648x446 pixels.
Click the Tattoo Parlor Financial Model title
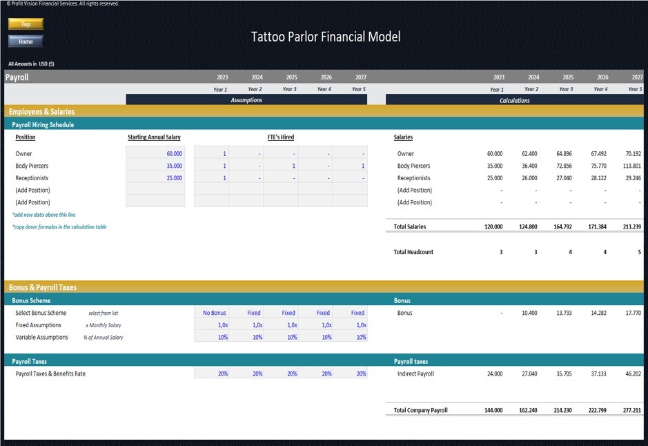(x=324, y=37)
